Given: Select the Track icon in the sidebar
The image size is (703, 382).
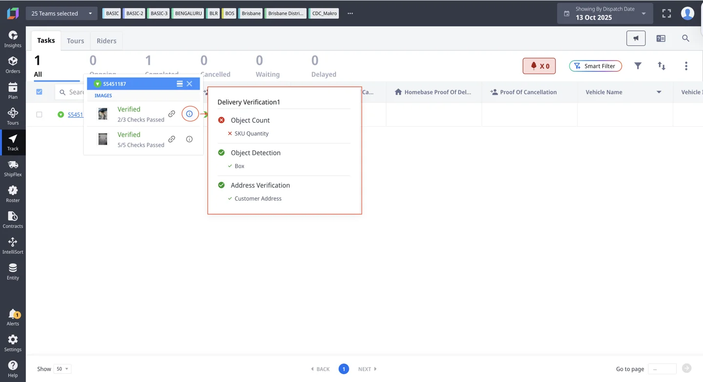Looking at the screenshot, I should click(x=13, y=142).
